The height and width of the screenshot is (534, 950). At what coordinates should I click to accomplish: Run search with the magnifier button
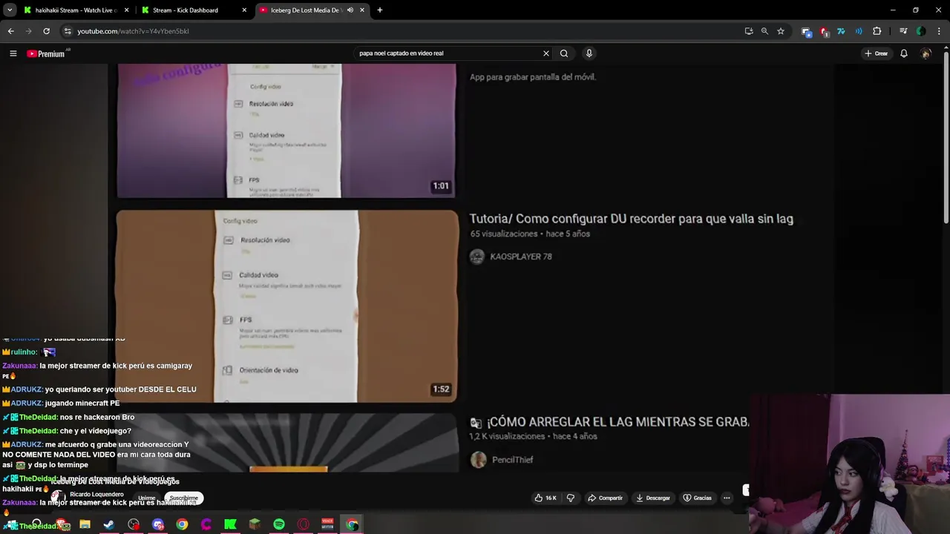(564, 53)
